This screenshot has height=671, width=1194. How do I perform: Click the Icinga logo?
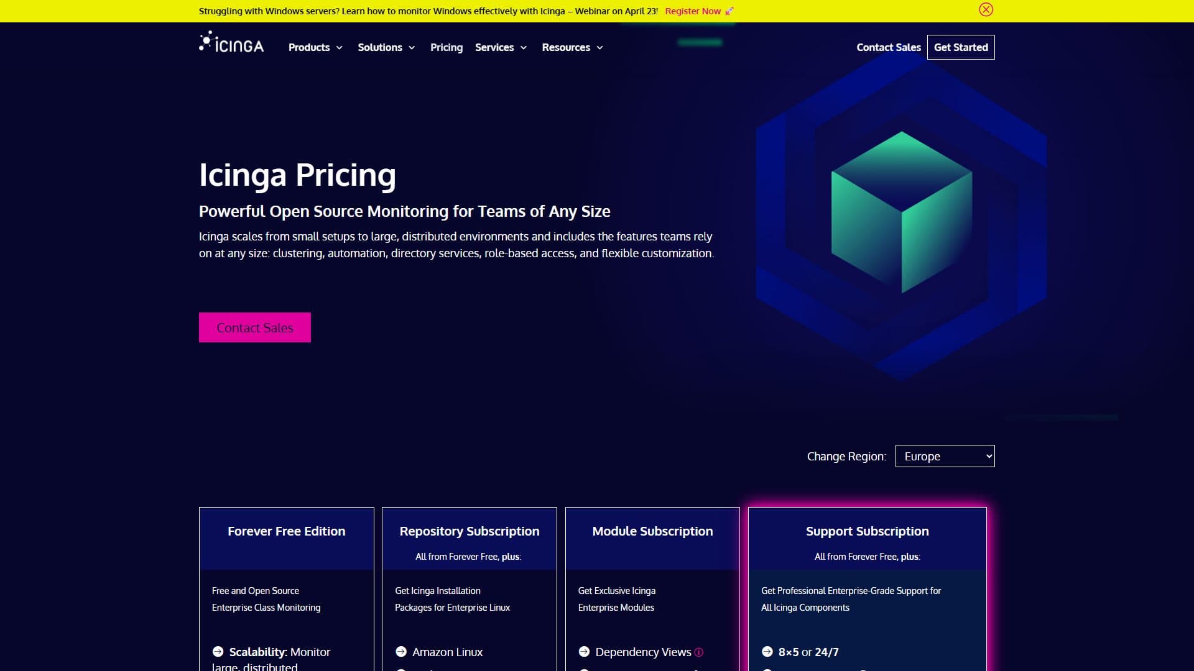[231, 42]
